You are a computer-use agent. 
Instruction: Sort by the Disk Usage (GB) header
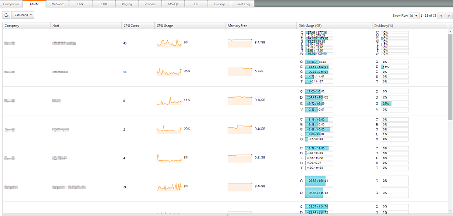point(335,26)
